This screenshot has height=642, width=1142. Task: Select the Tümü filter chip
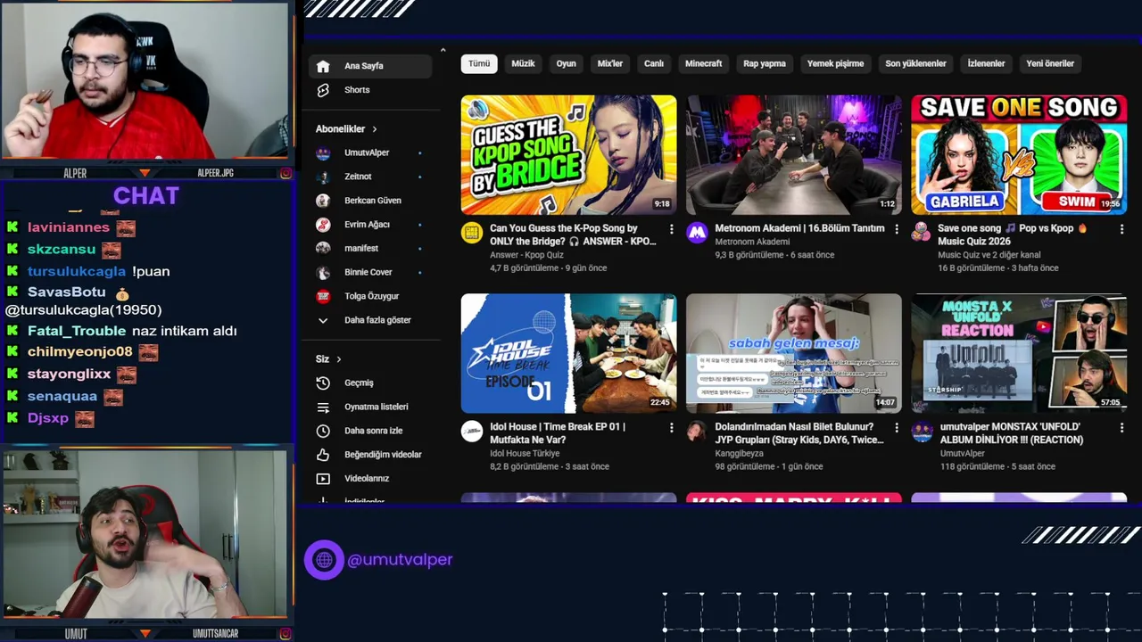479,64
